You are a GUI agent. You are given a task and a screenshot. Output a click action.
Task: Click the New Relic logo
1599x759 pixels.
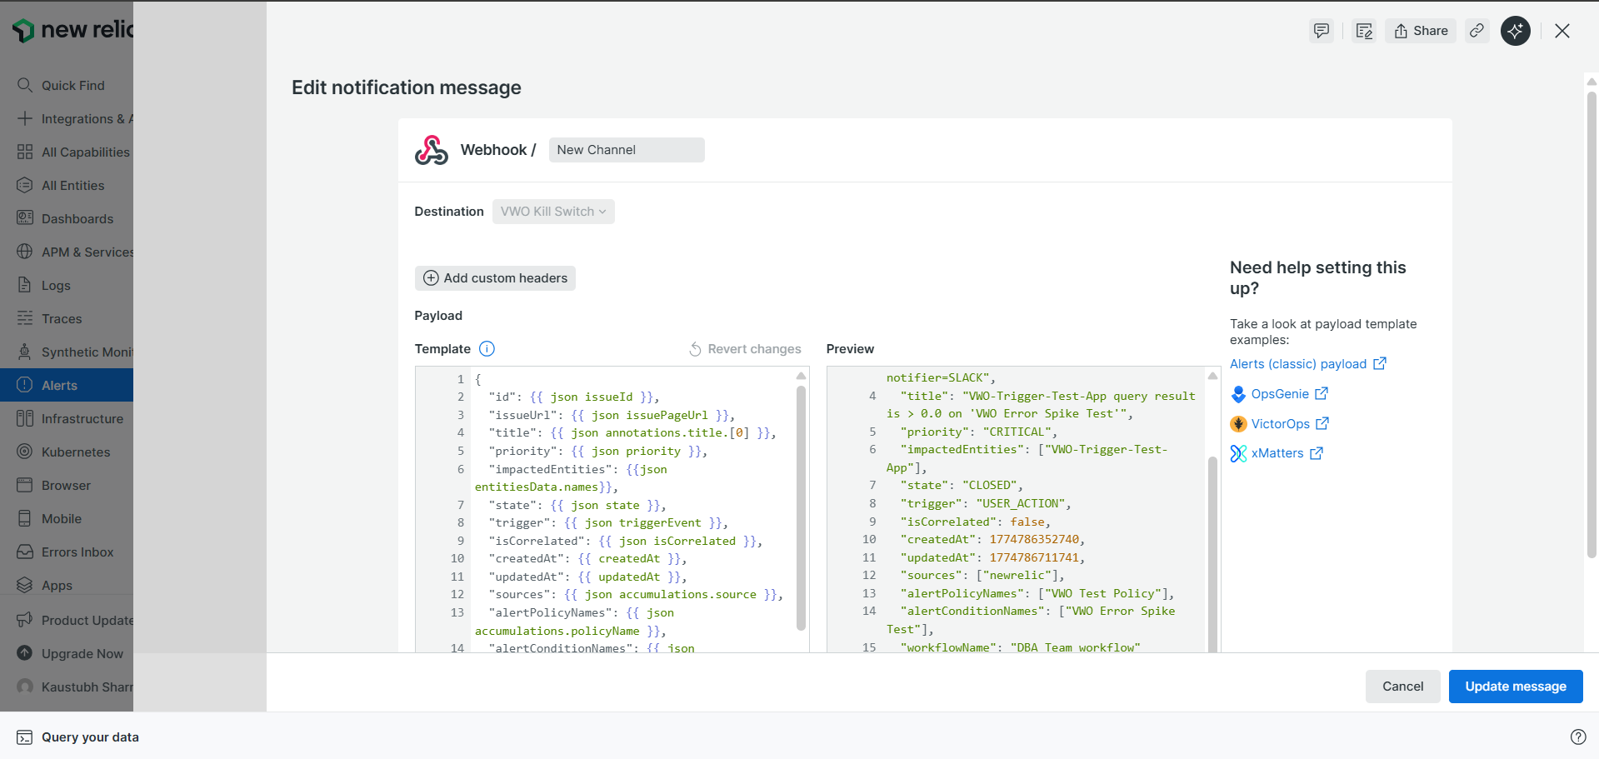point(72,30)
